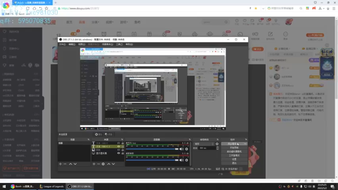Adjust transition duration 300 ms stepper

pos(217,148)
